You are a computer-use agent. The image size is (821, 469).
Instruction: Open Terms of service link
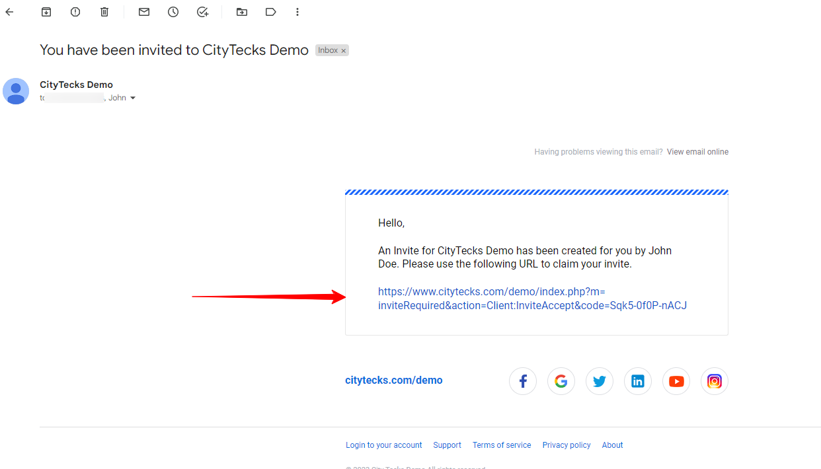[x=502, y=445]
